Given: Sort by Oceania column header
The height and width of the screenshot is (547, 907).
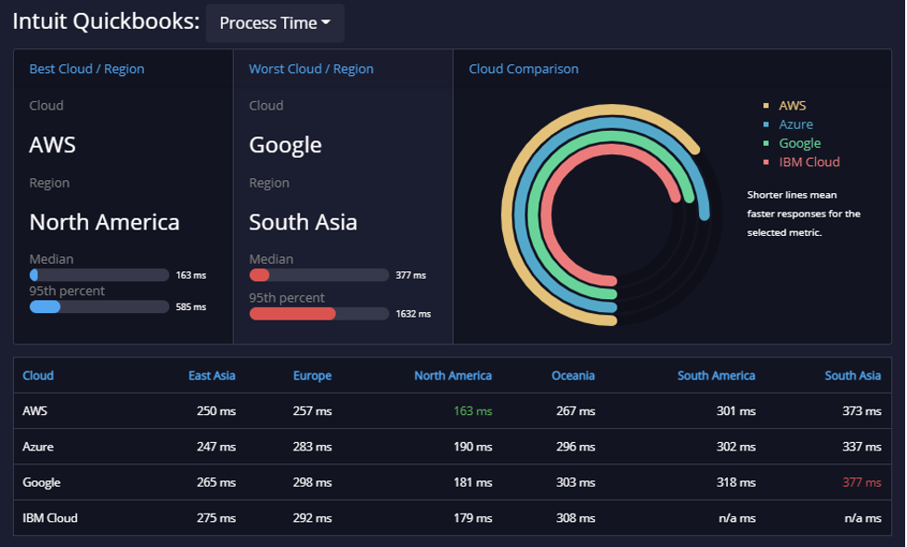Looking at the screenshot, I should (x=573, y=376).
